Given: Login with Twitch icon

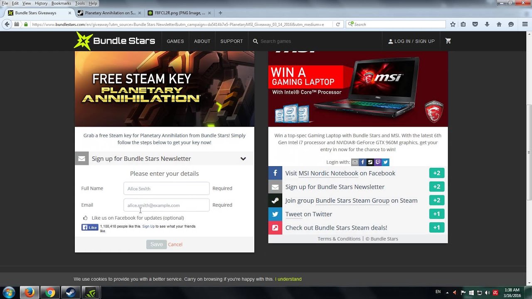Looking at the screenshot, I should [378, 162].
